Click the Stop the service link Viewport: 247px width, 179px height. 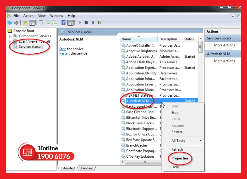(63, 49)
